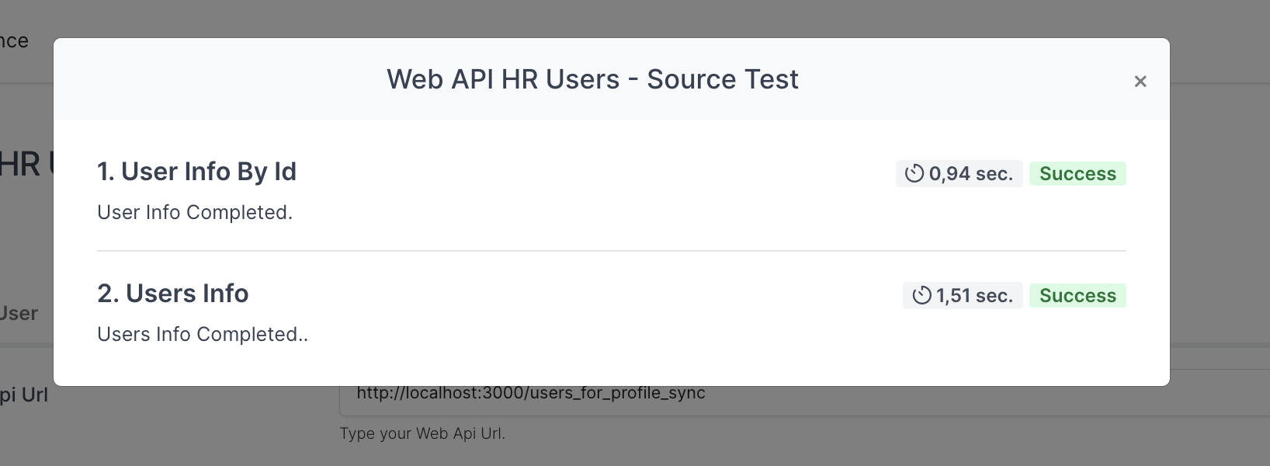Click the 0,94 sec. duration text
The width and height of the screenshot is (1270, 466).
point(970,174)
